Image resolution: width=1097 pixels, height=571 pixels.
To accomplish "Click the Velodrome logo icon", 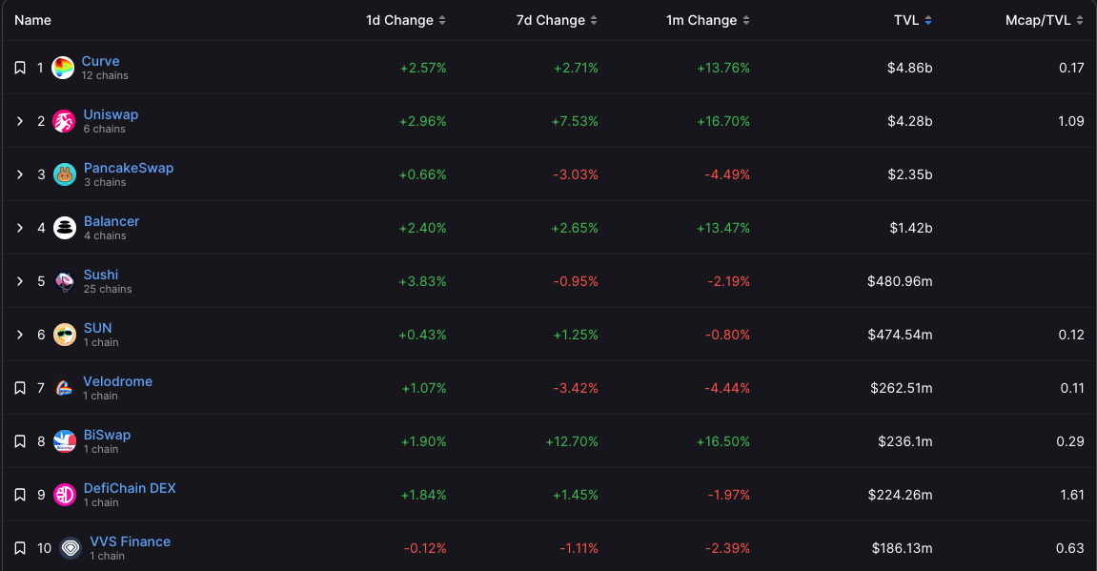I will click(63, 387).
